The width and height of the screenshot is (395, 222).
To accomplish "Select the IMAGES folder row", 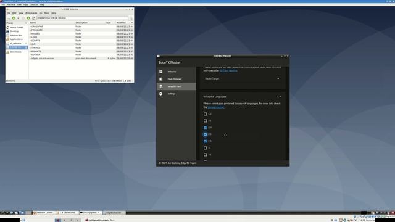I will click(x=81, y=33).
